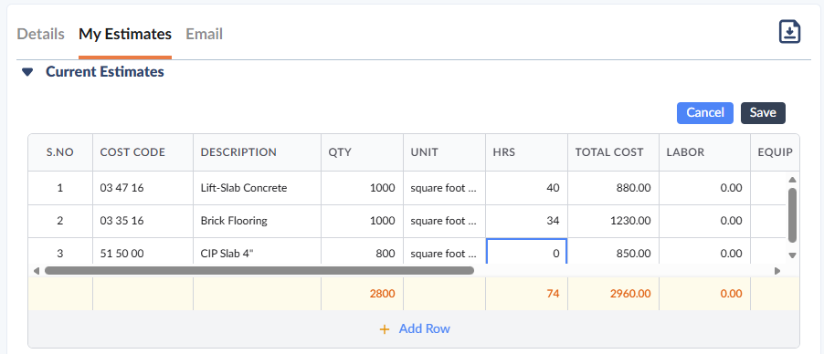
Task: Click the grand total 2960.00
Action: click(630, 294)
